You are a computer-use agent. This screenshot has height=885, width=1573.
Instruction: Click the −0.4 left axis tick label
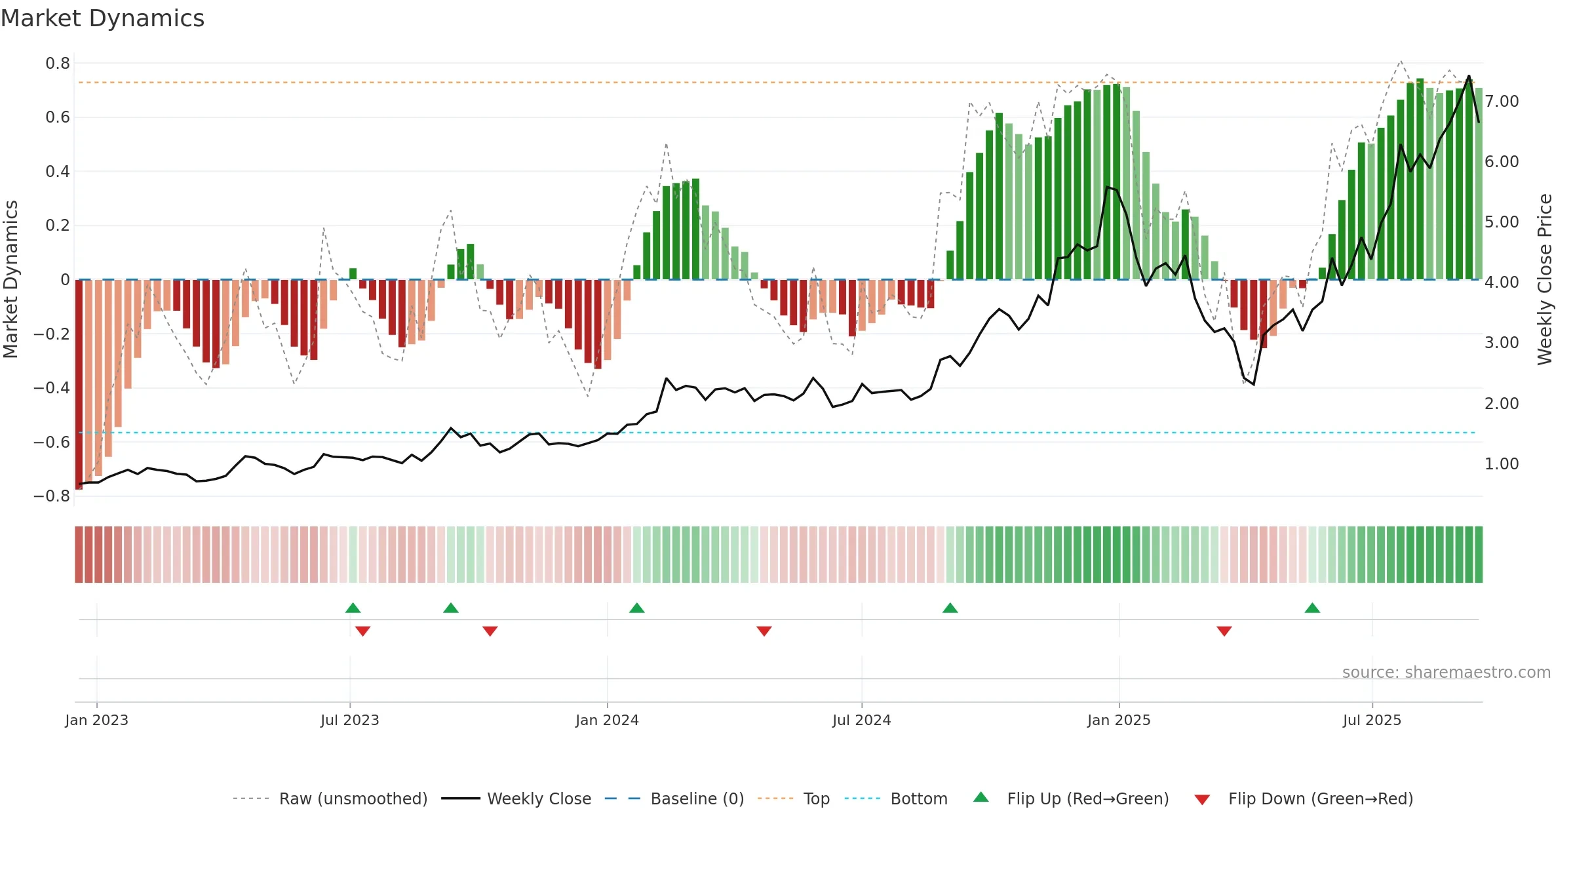tap(52, 388)
